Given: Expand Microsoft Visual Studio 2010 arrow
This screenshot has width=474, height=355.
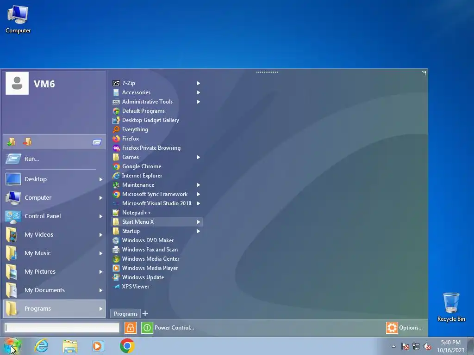Looking at the screenshot, I should tap(199, 203).
